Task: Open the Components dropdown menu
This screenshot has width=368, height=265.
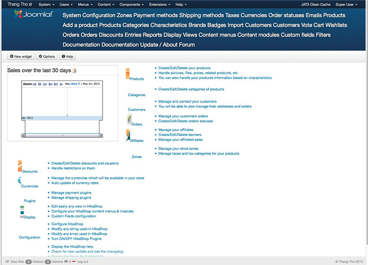Action: pos(131,4)
